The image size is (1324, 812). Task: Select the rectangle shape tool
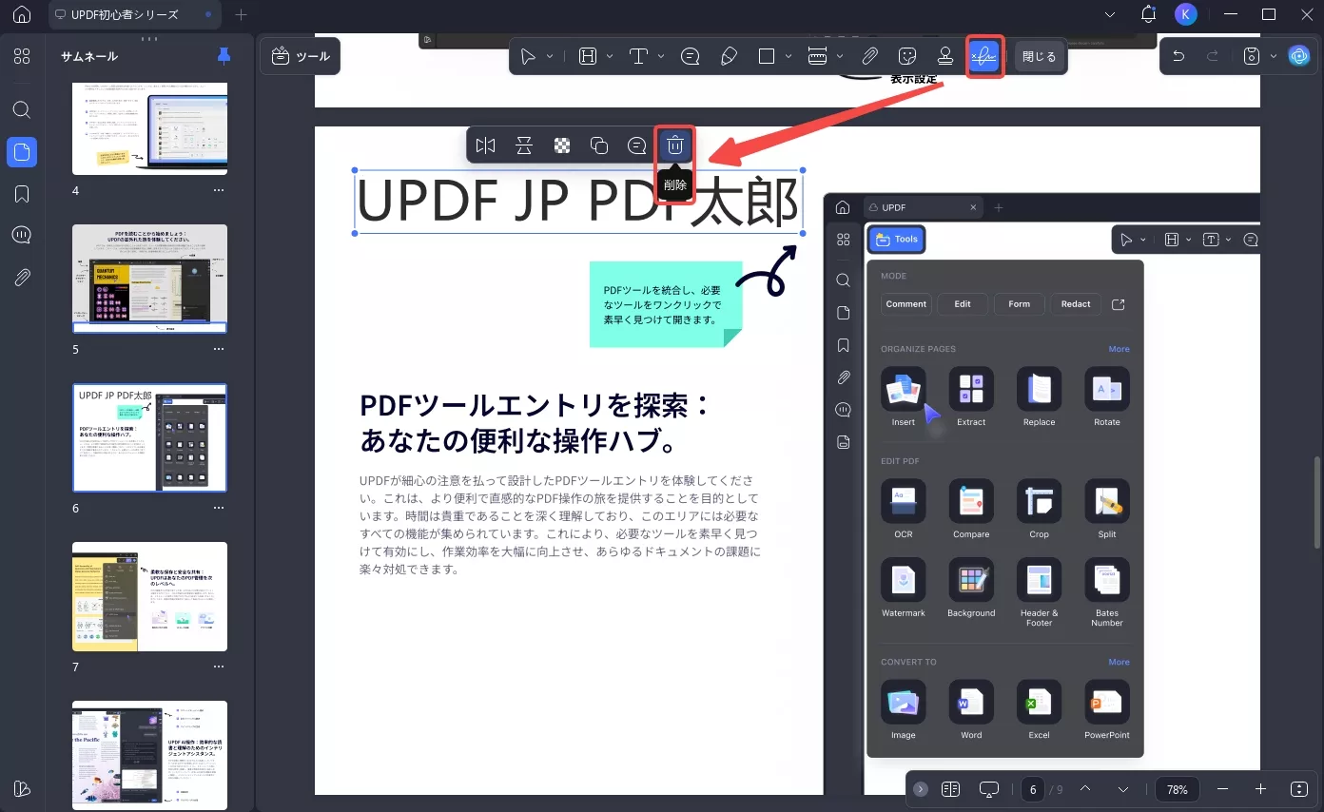(x=767, y=57)
